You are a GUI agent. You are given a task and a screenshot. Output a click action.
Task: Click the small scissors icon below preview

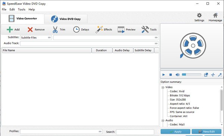coord(213,75)
